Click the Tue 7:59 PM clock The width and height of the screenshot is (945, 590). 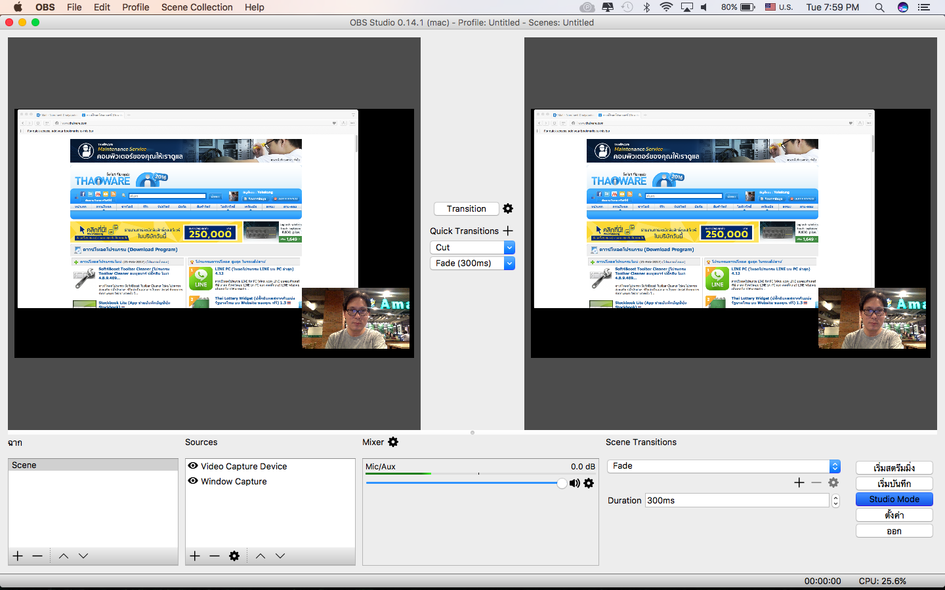(832, 7)
